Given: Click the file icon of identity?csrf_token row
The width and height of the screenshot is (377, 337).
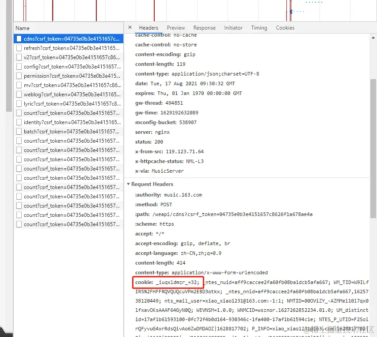Looking at the screenshot, I should (x=19, y=122).
